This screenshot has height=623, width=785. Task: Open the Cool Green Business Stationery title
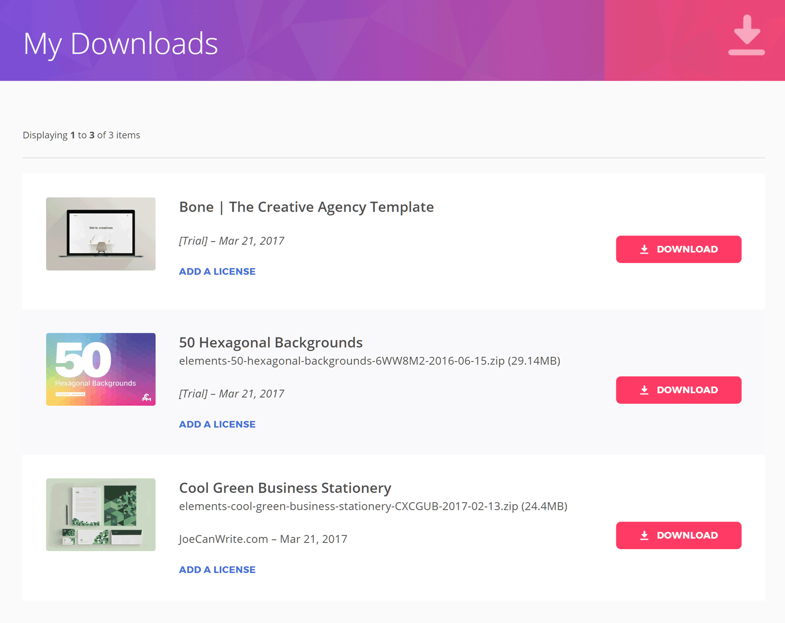pos(285,488)
